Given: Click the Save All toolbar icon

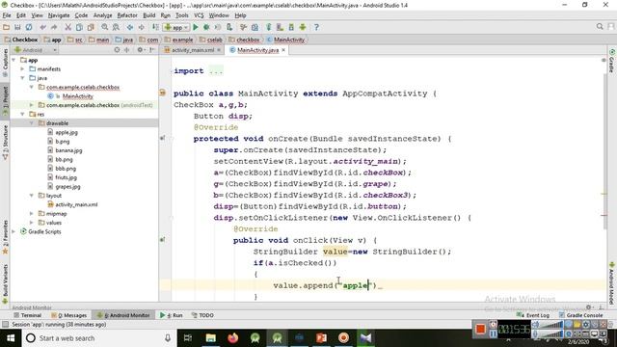Looking at the screenshot, I should tap(17, 27).
